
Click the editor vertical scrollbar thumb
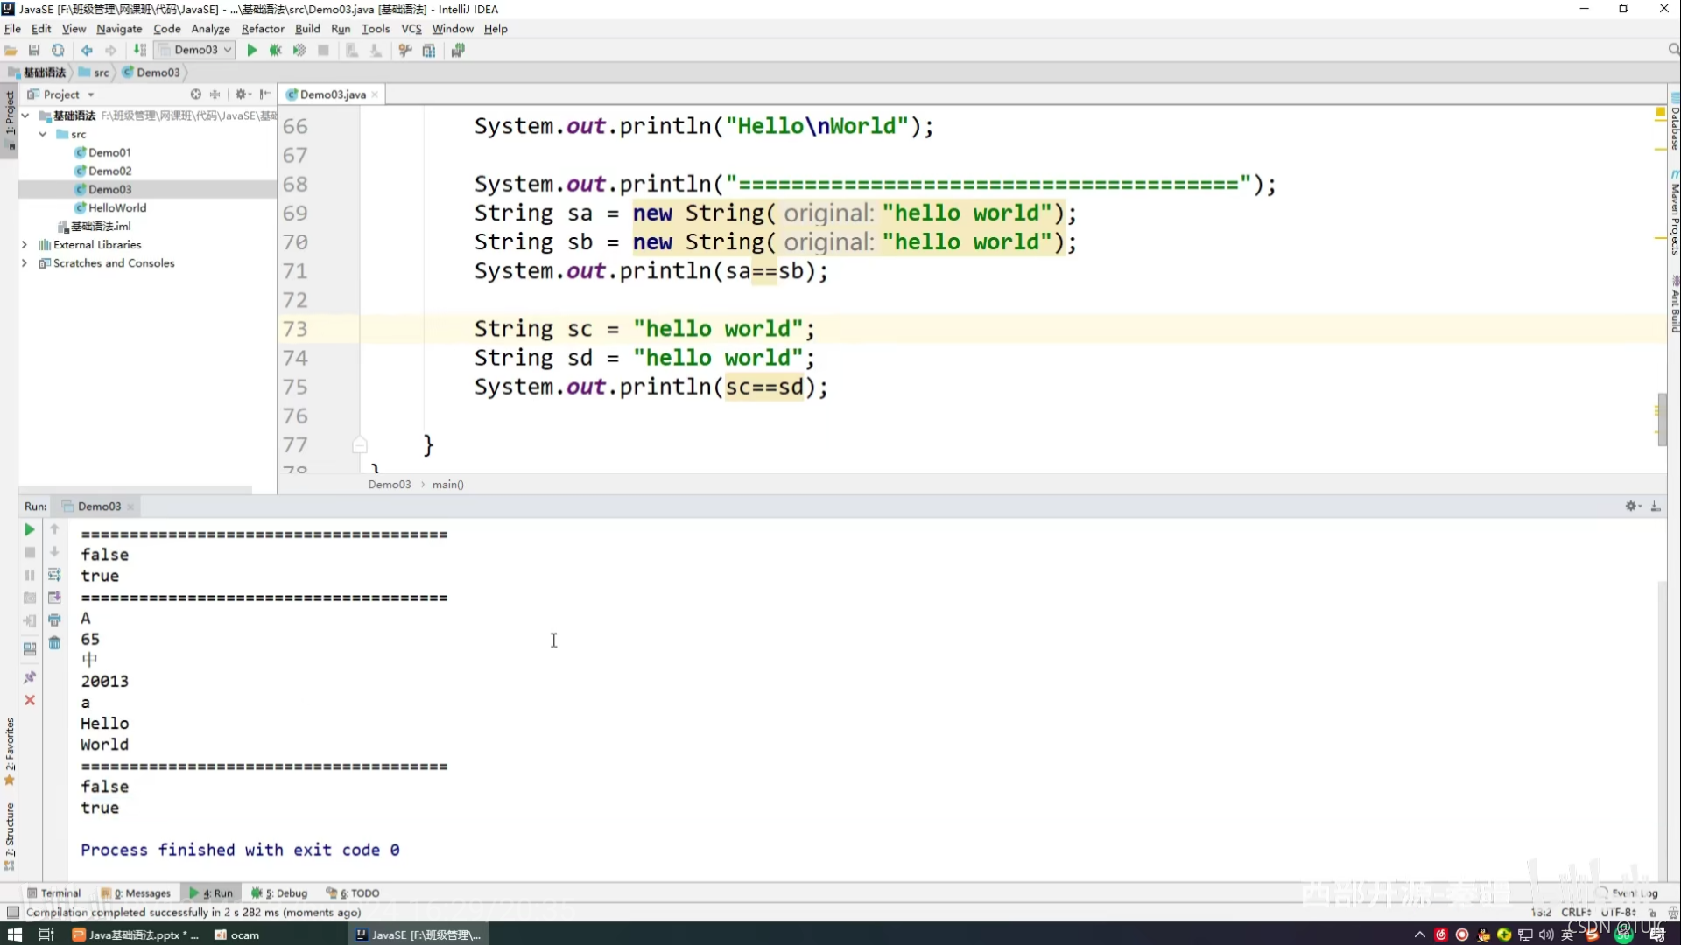(x=1661, y=420)
